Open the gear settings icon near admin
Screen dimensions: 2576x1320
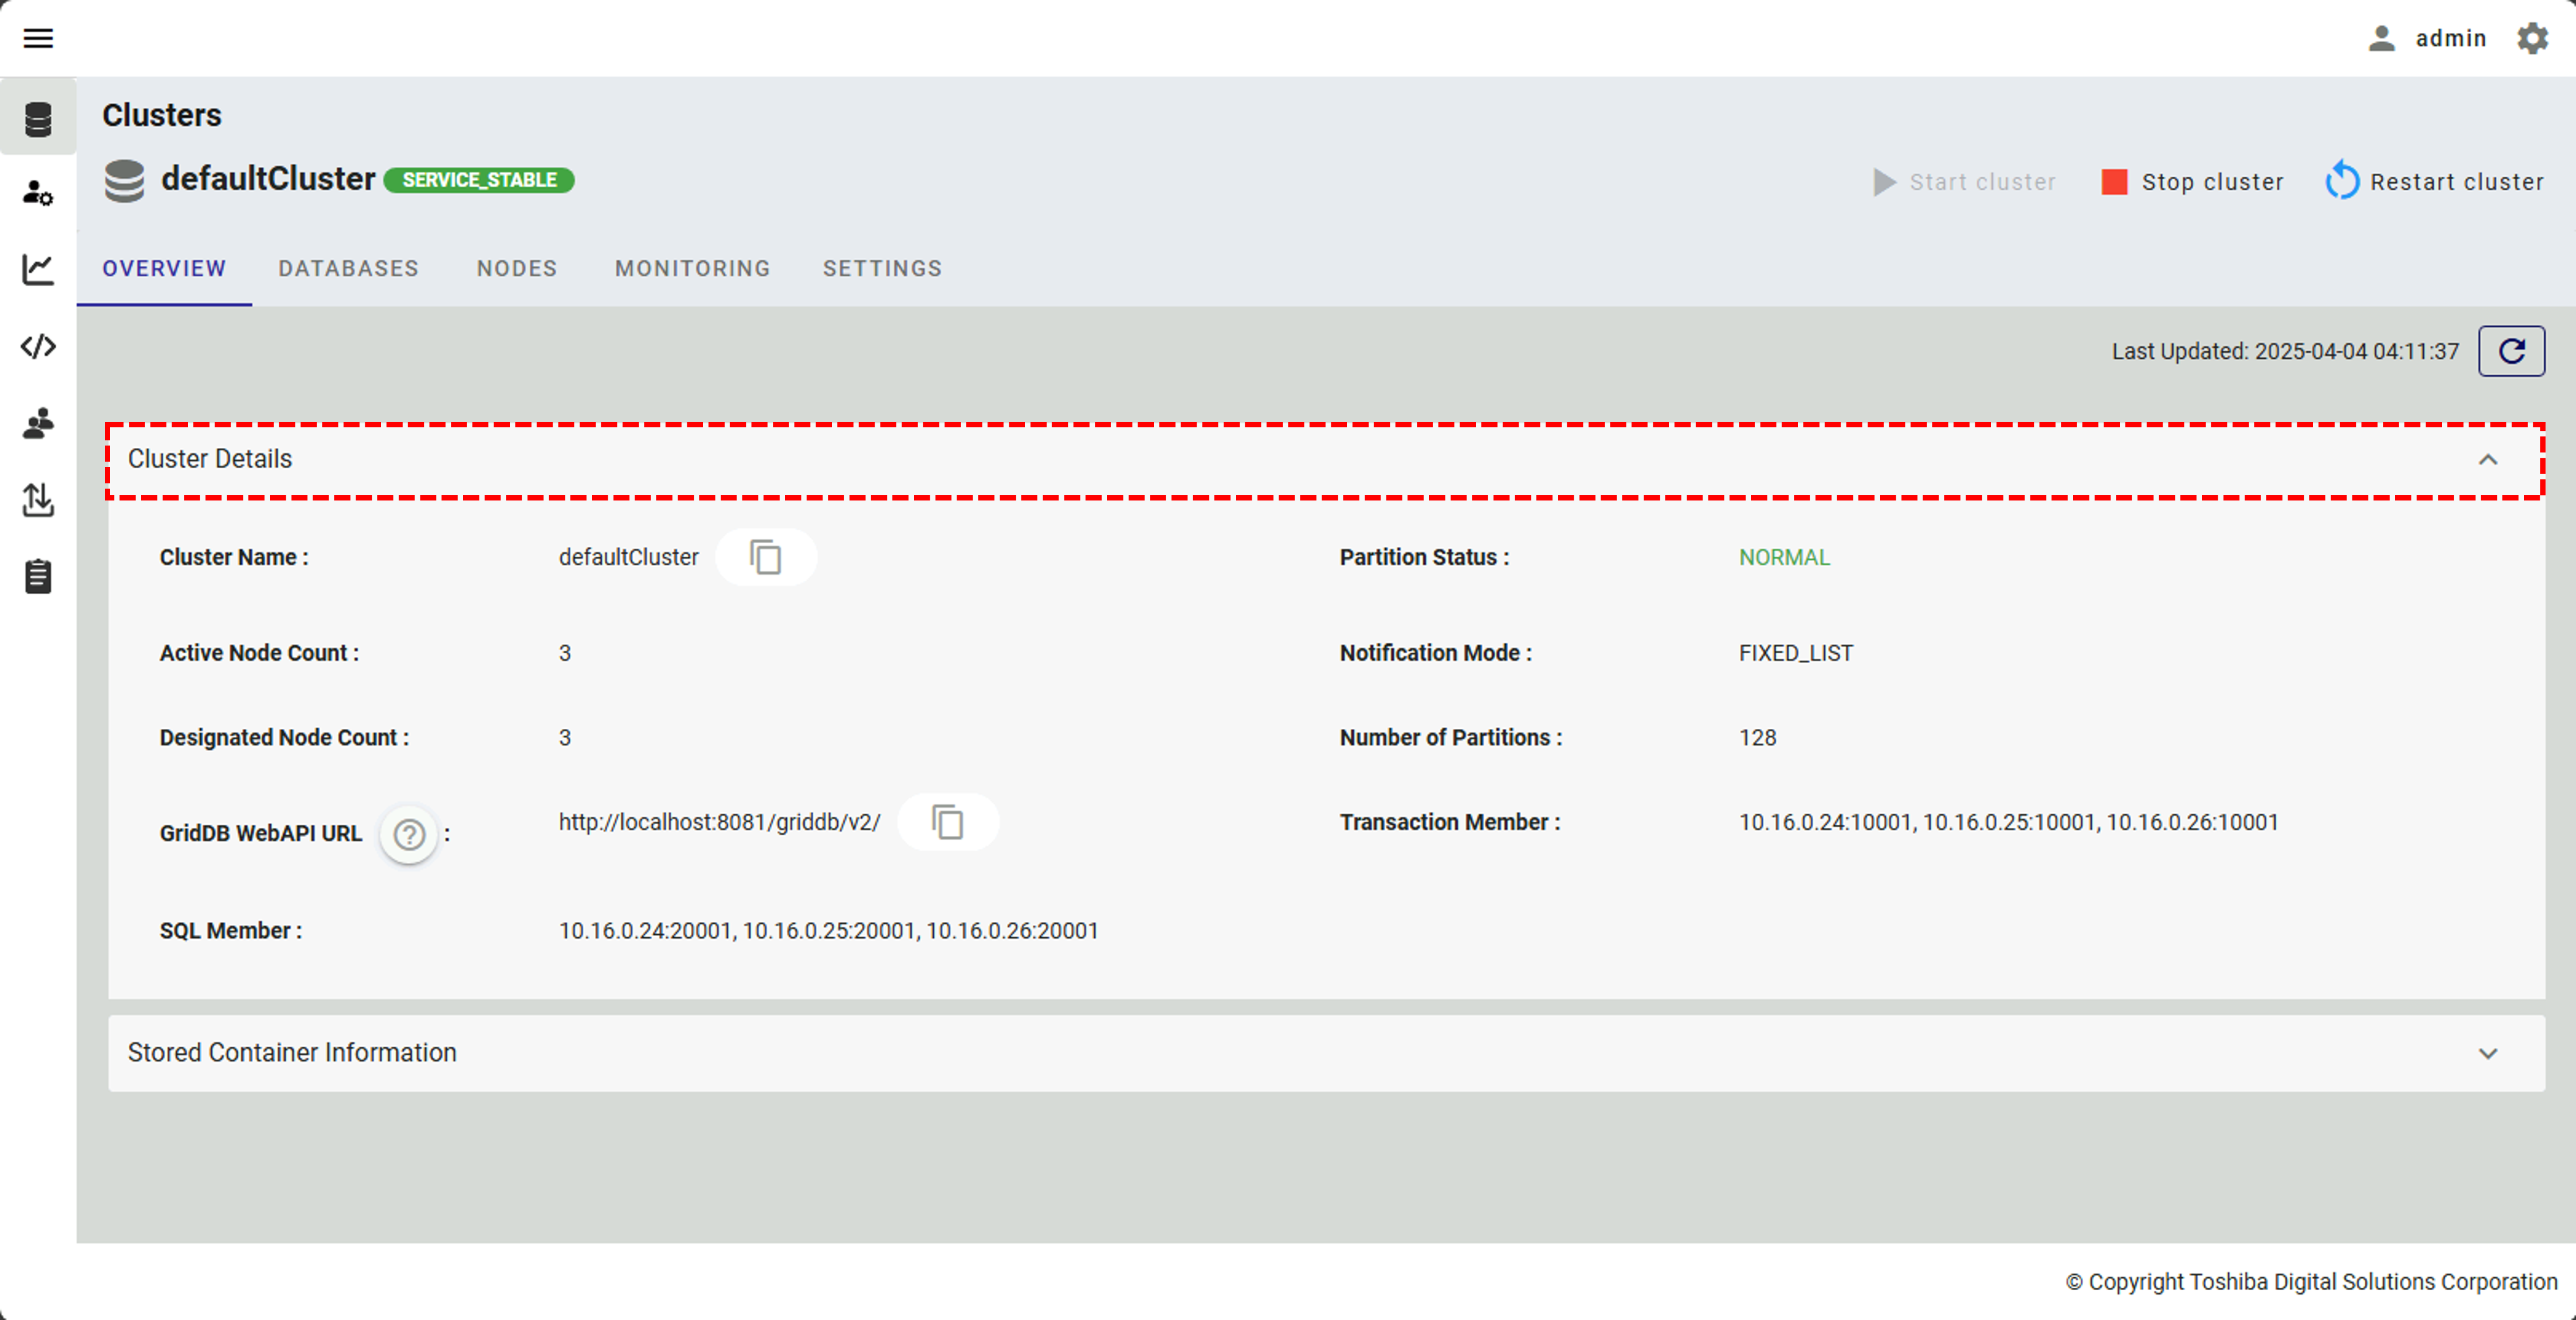pyautogui.click(x=2532, y=38)
